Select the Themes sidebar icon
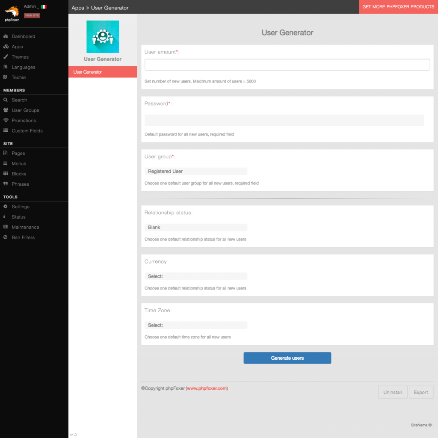This screenshot has width=438, height=438. coord(5,57)
